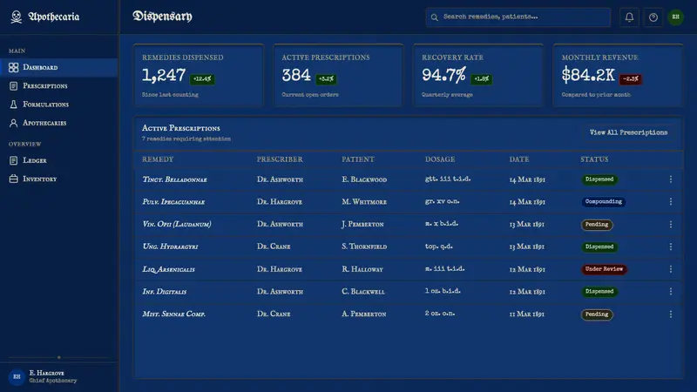This screenshot has height=392, width=697.
Task: Click patient R. Halloway
Action: point(362,269)
